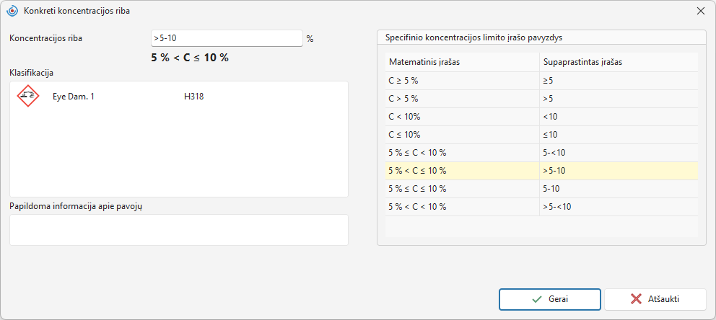Click the highlighted >5-10 cell in table
Image resolution: width=716 pixels, height=320 pixels.
[619, 171]
